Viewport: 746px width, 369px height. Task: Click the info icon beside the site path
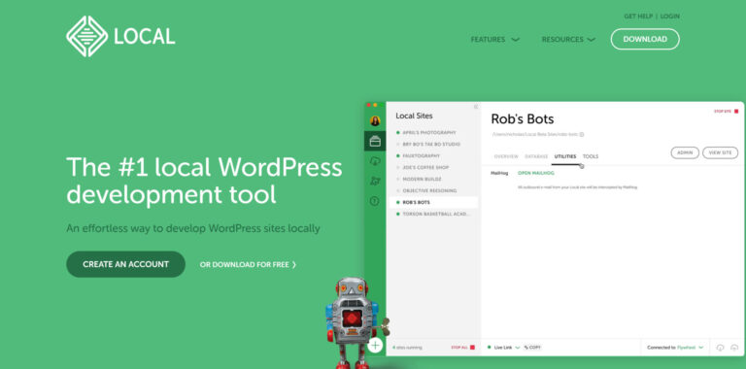[x=582, y=135]
